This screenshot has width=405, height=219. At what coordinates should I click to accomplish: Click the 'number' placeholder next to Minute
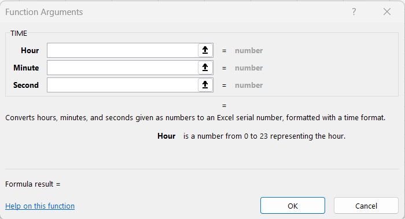pyautogui.click(x=249, y=68)
